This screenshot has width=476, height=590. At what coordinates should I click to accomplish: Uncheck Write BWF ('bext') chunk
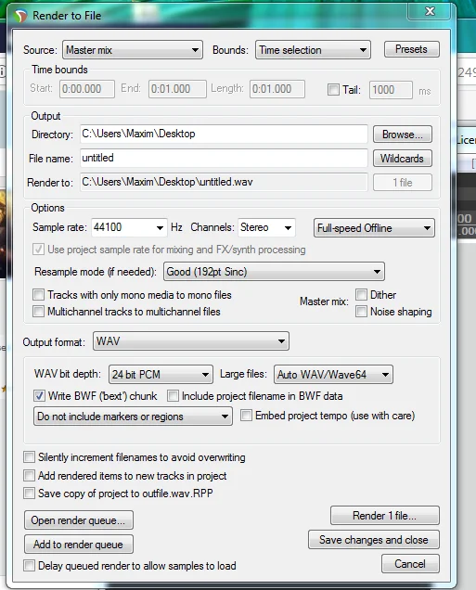(x=39, y=396)
